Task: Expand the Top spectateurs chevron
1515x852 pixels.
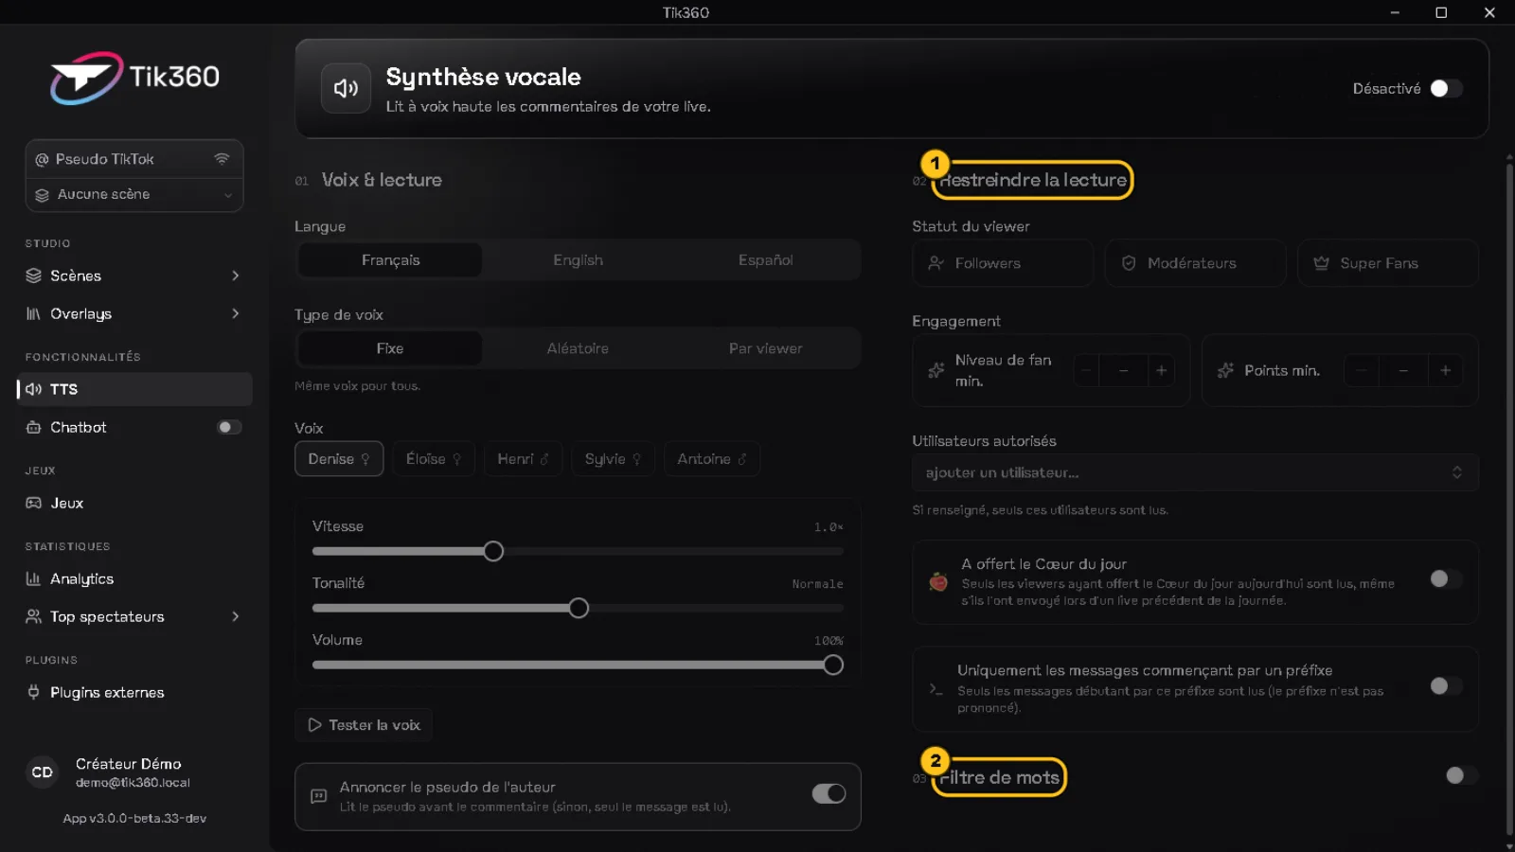Action: pyautogui.click(x=236, y=616)
